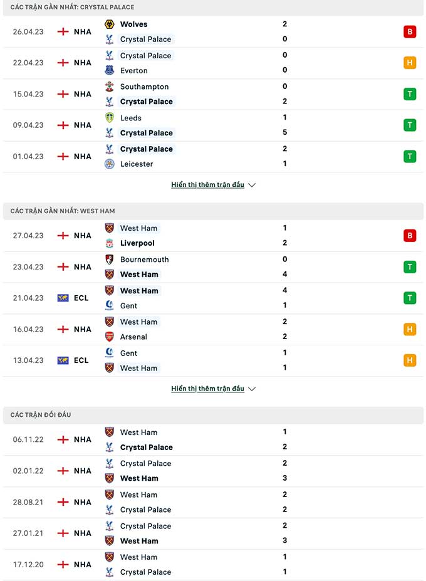Click orange H badge on Everton match
The width and height of the screenshot is (426, 581).
[410, 63]
